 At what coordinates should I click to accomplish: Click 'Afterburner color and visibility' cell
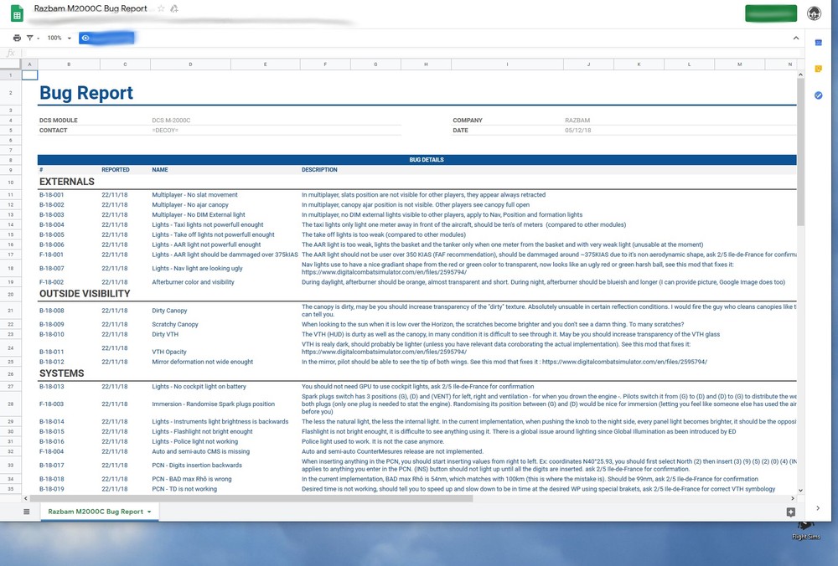(193, 282)
